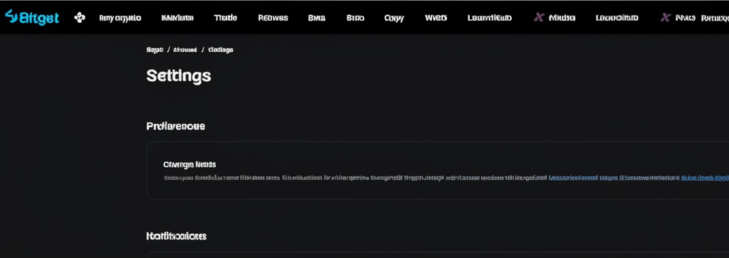This screenshot has height=258, width=729.
Task: Open the Trade menu in the top navigation
Action: pyautogui.click(x=226, y=18)
